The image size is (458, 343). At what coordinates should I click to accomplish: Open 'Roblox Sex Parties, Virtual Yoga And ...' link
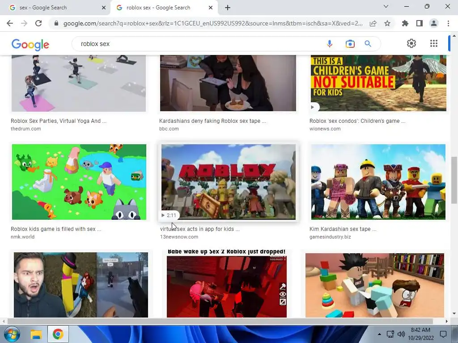59,121
